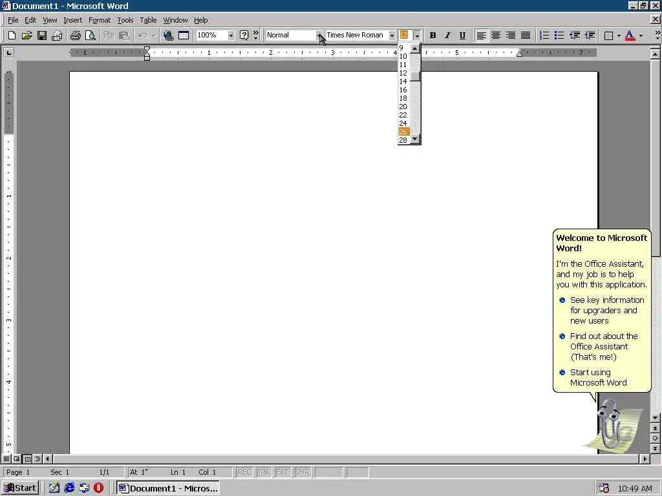The height and width of the screenshot is (496, 662).
Task: Open Tables and Borders icon
Action: (183, 36)
